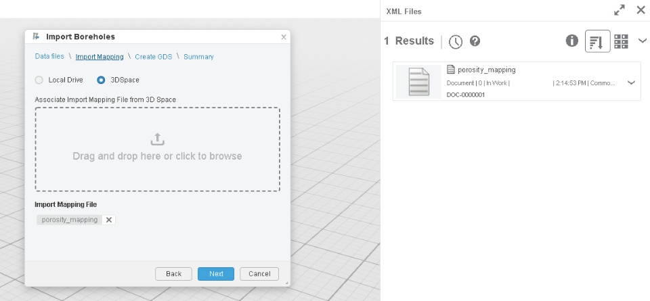Click the Back button

(174, 274)
